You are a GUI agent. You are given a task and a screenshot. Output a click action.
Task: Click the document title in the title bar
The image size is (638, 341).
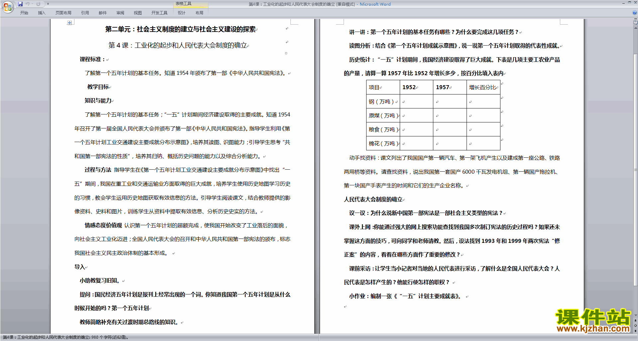(320, 4)
